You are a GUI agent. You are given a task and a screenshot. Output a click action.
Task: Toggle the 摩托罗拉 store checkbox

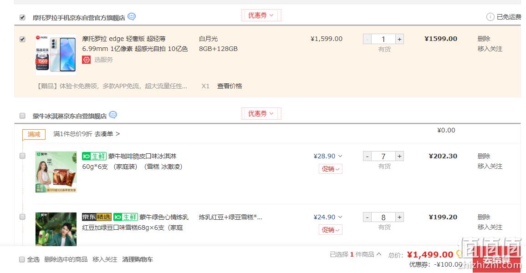(x=22, y=17)
